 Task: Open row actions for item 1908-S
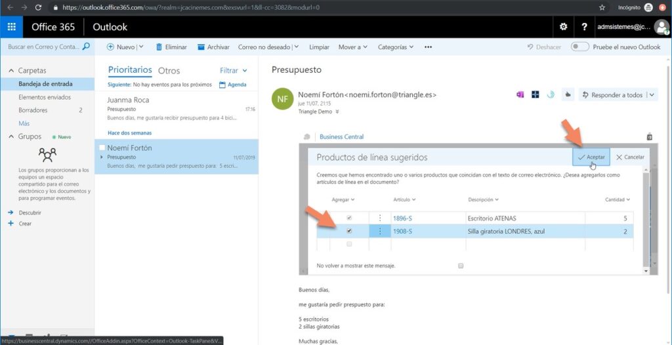380,231
